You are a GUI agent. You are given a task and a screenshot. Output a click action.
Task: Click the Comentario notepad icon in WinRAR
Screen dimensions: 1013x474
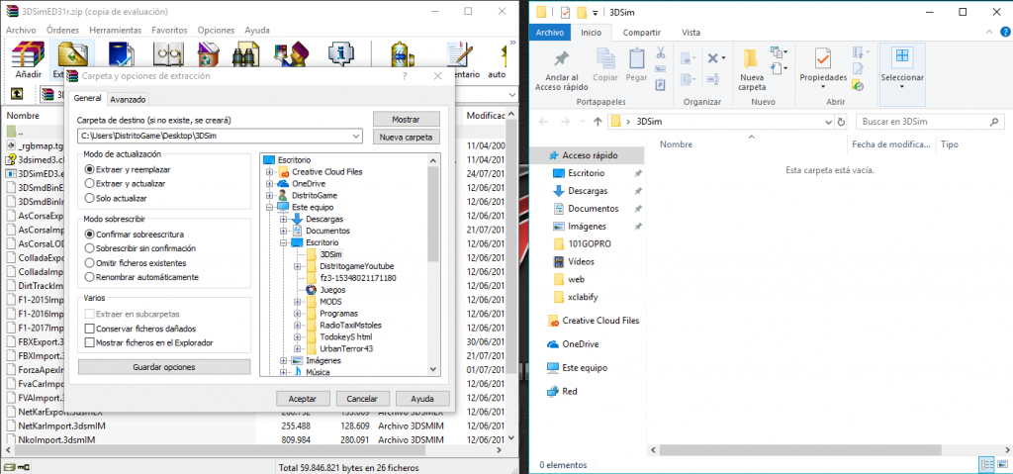tap(459, 55)
